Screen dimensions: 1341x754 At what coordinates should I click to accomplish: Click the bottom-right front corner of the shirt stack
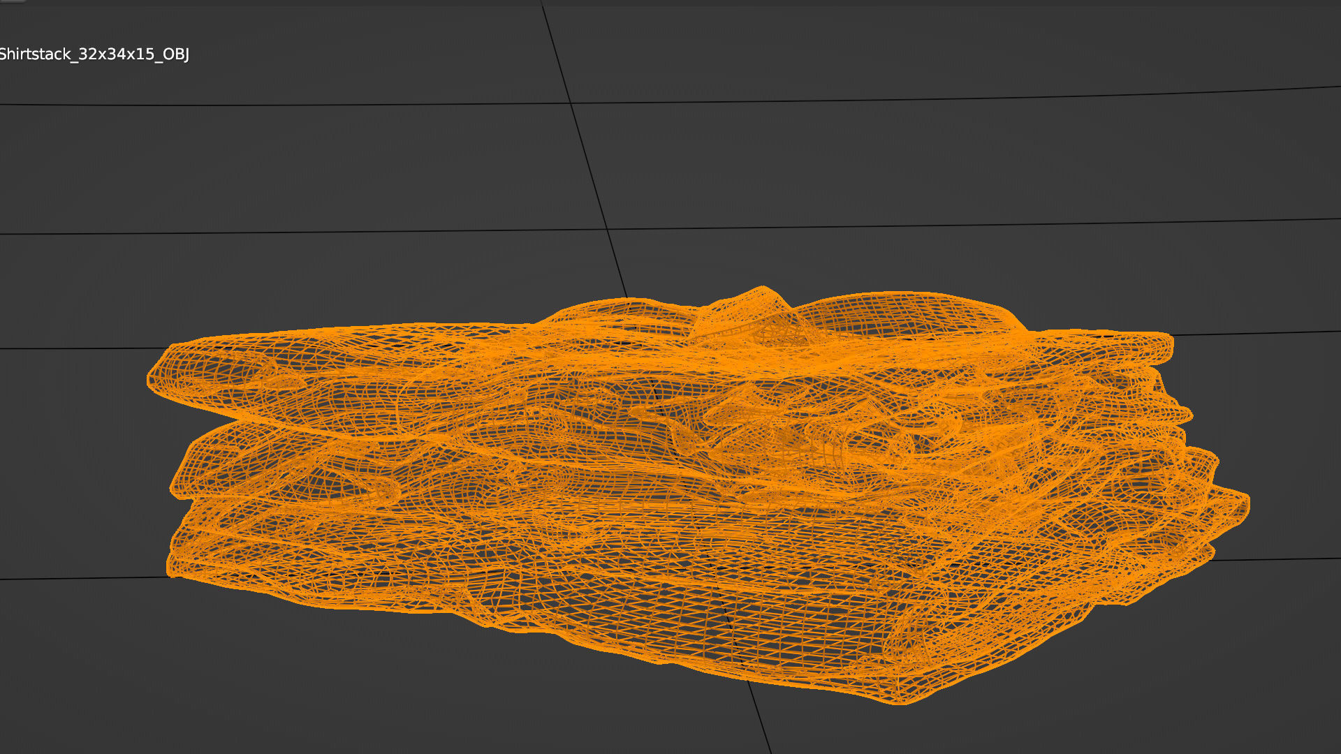click(901, 698)
